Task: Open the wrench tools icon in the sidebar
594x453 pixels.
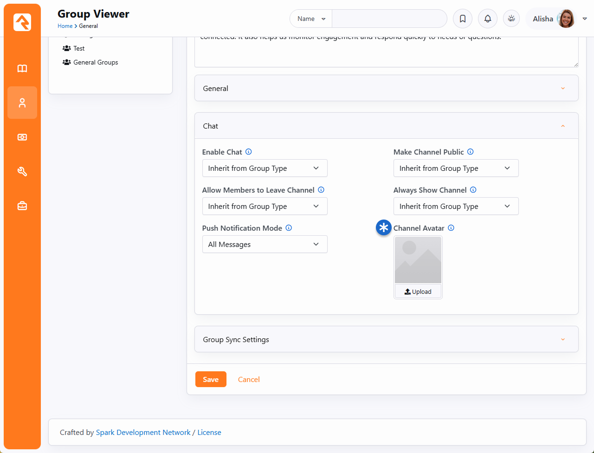Action: pos(22,172)
